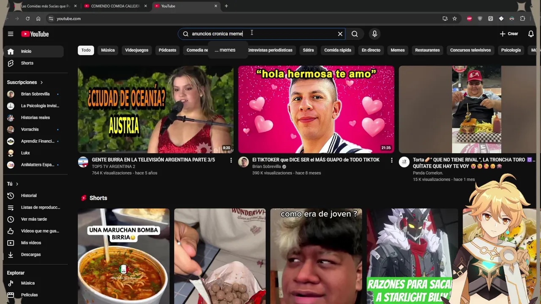Screen dimensions: 541x304
Task: Open the Crear button
Action: click(x=509, y=34)
